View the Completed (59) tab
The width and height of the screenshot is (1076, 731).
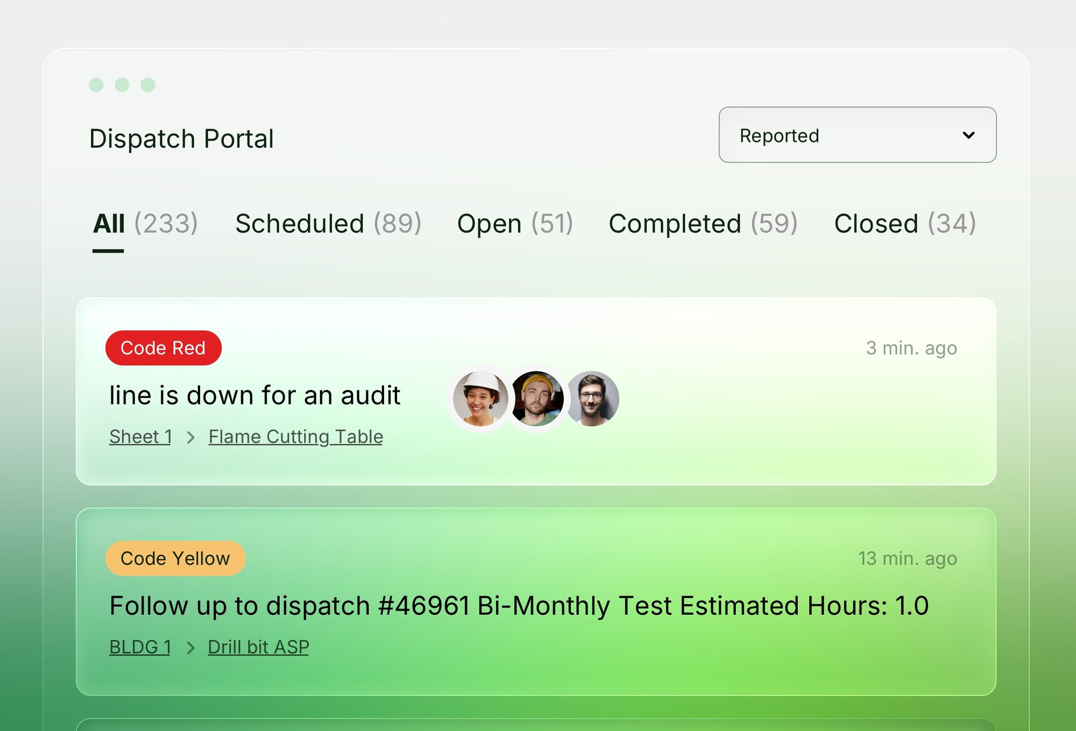point(703,224)
